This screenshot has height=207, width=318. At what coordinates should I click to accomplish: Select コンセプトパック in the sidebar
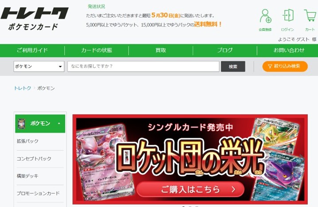click(x=34, y=159)
